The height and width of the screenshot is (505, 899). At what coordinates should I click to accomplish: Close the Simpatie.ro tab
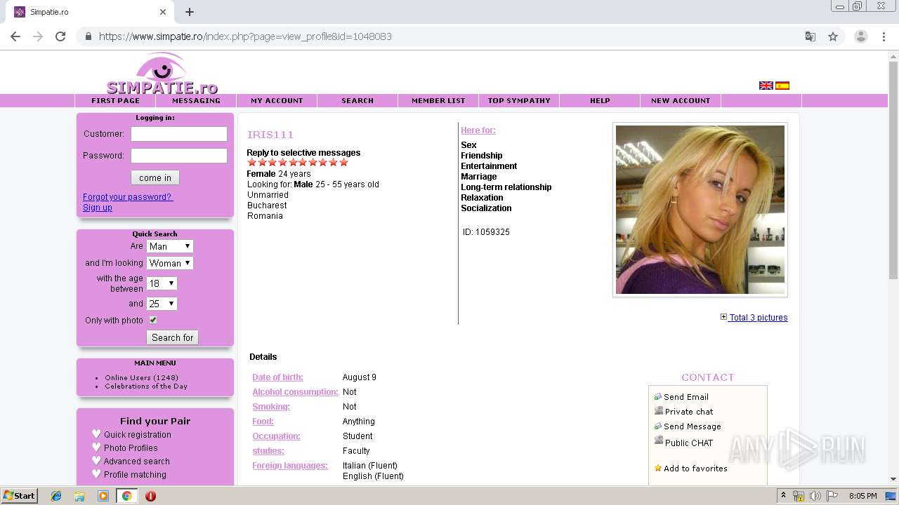163,12
